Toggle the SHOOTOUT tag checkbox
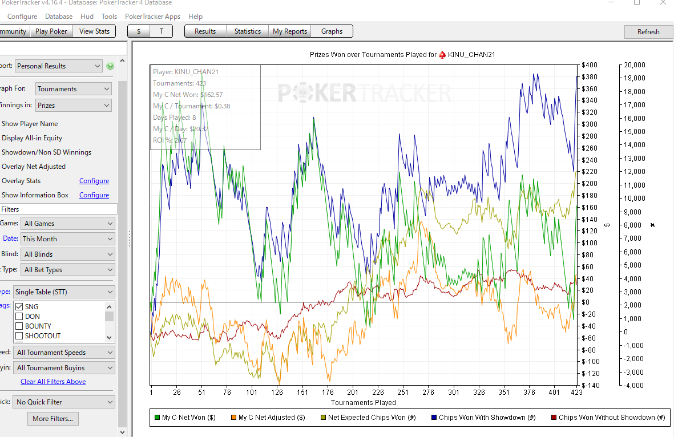This screenshot has width=674, height=437. pos(19,335)
